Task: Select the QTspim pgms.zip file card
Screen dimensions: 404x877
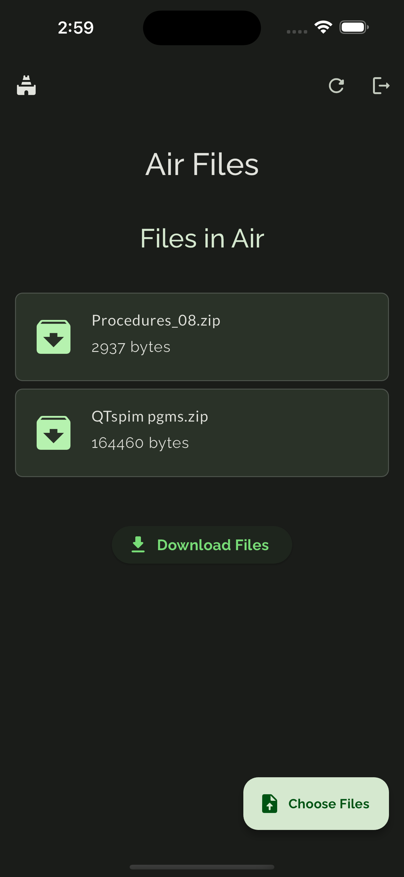Action: [x=202, y=432]
